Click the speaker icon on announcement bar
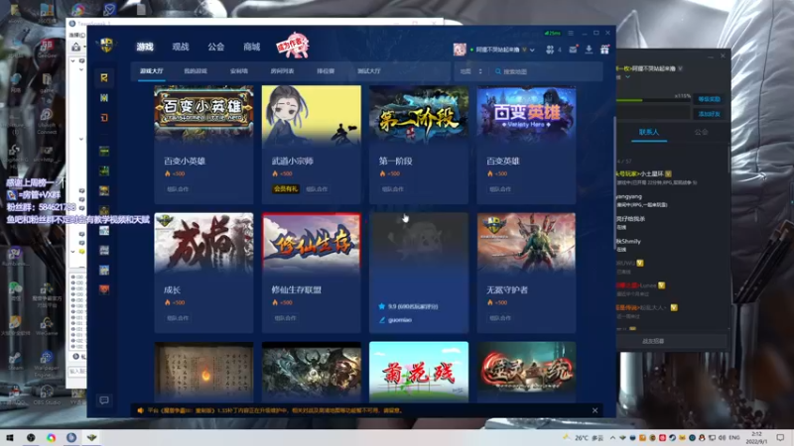The width and height of the screenshot is (794, 446). [x=140, y=410]
